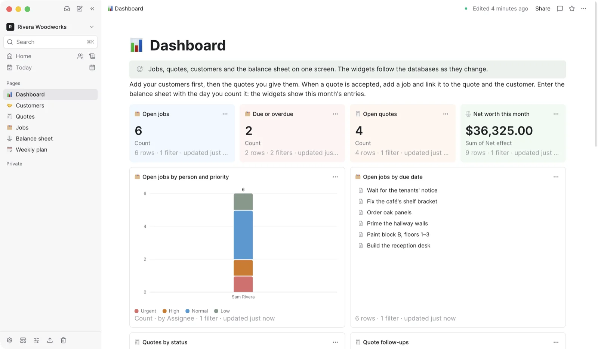The image size is (598, 349).
Task: Open the inbox icon in sidebar header
Action: (x=67, y=9)
